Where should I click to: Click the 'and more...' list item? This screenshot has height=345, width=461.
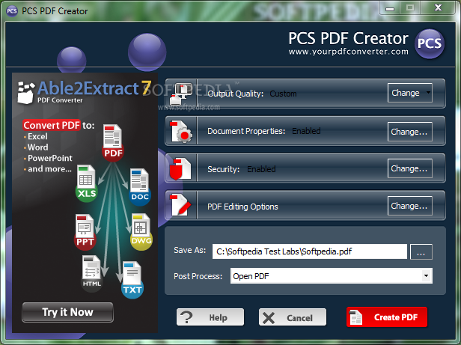pos(49,169)
